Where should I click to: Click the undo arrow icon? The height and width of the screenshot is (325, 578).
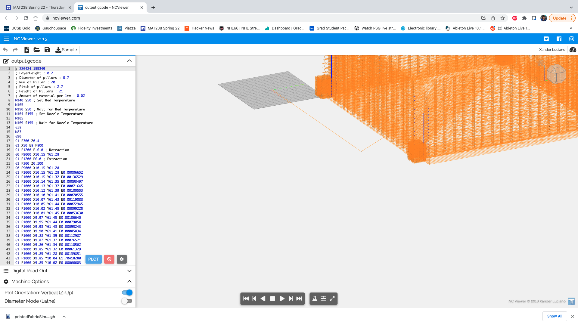(x=5, y=50)
